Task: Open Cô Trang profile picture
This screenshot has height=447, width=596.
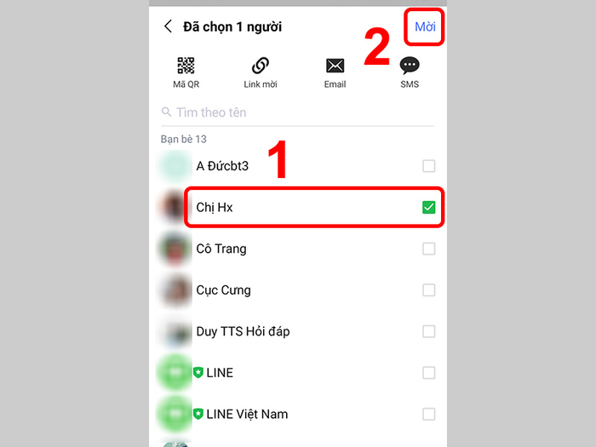Action: point(175,249)
